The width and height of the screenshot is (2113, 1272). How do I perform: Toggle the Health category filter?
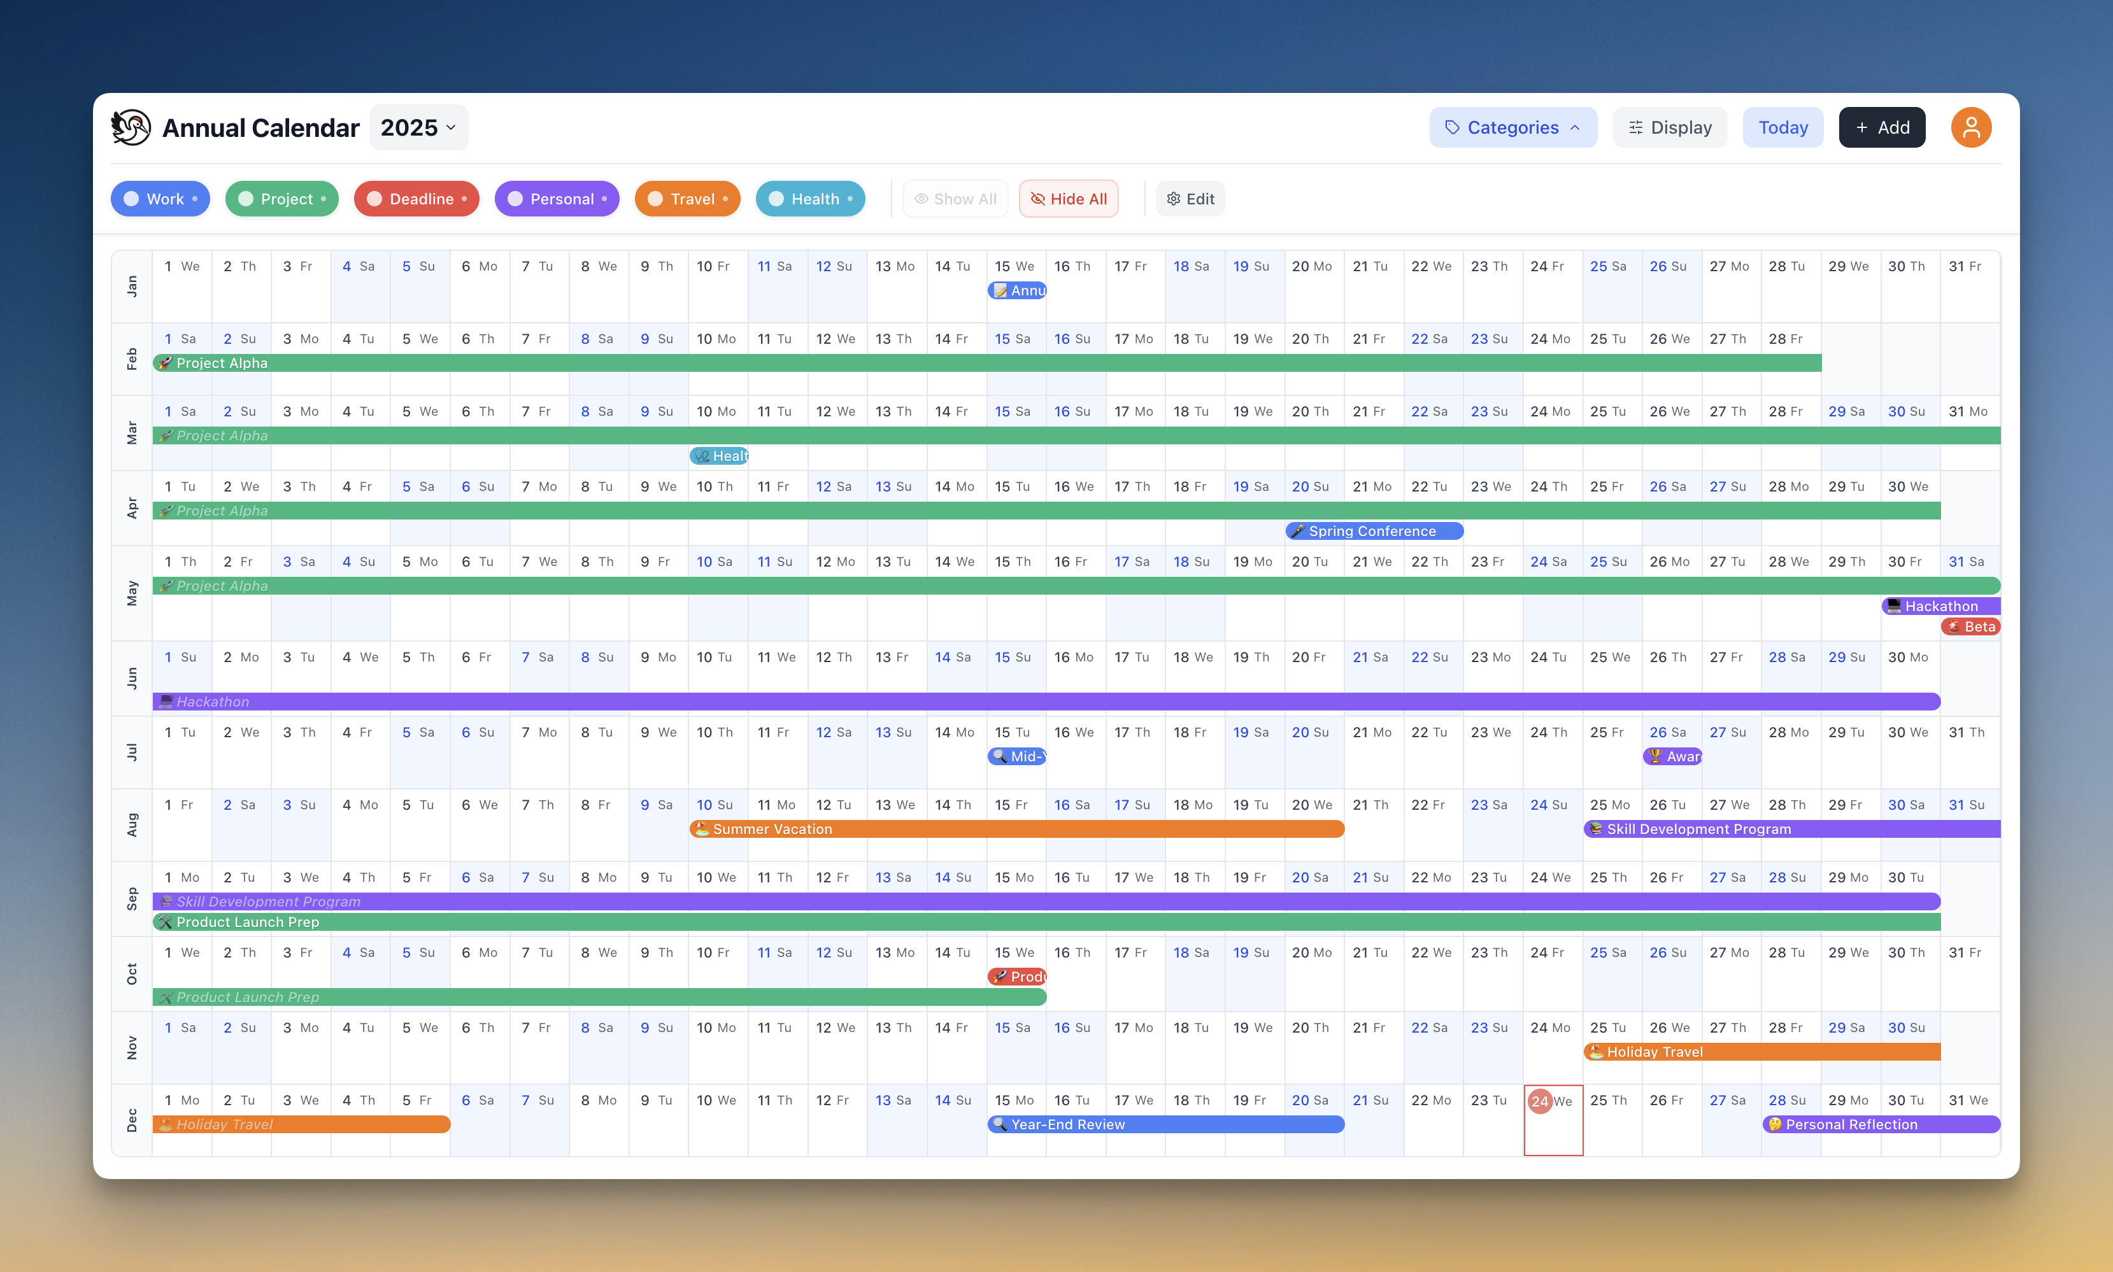(810, 199)
